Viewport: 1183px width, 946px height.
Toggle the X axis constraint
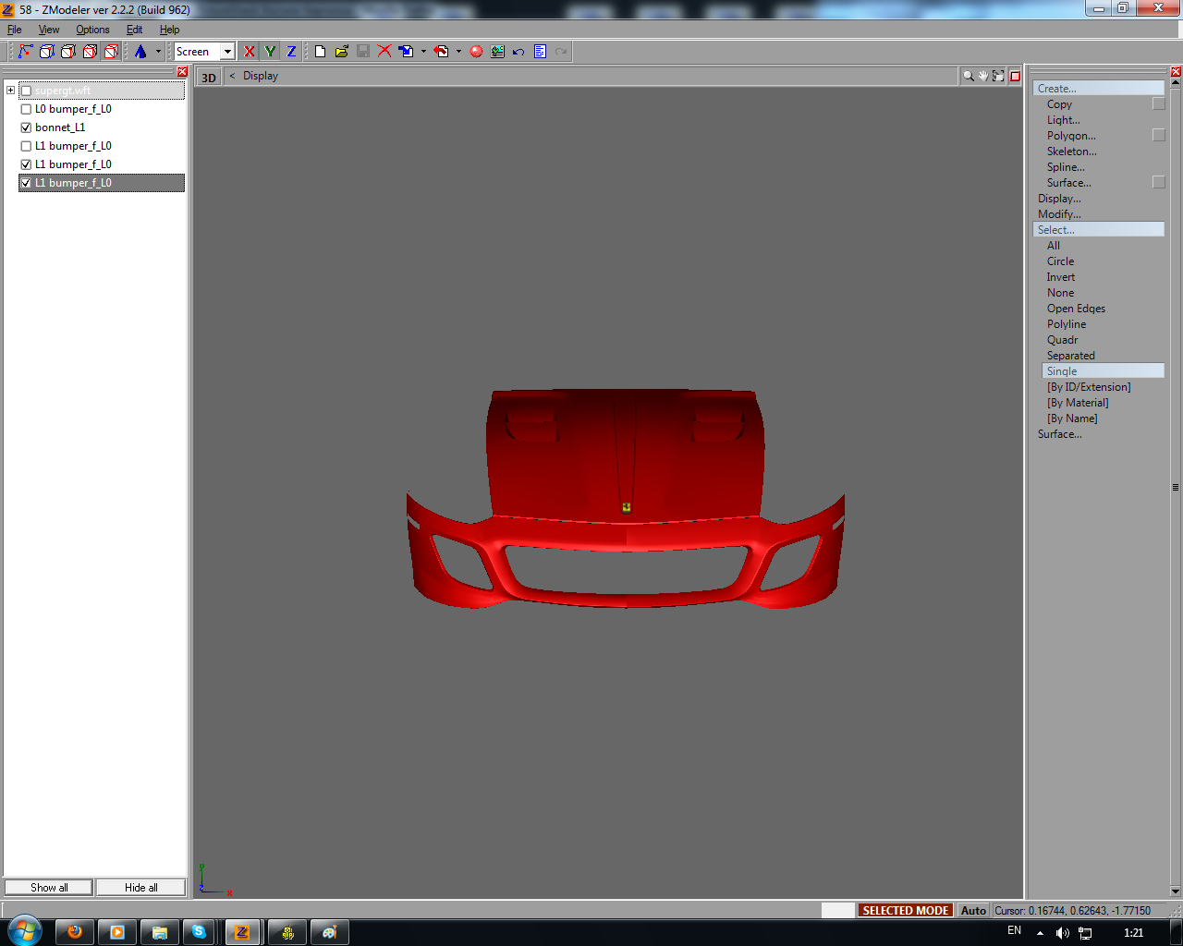249,52
